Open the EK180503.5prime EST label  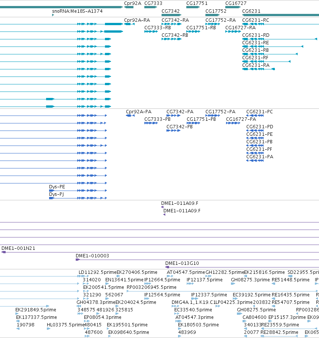point(198,324)
